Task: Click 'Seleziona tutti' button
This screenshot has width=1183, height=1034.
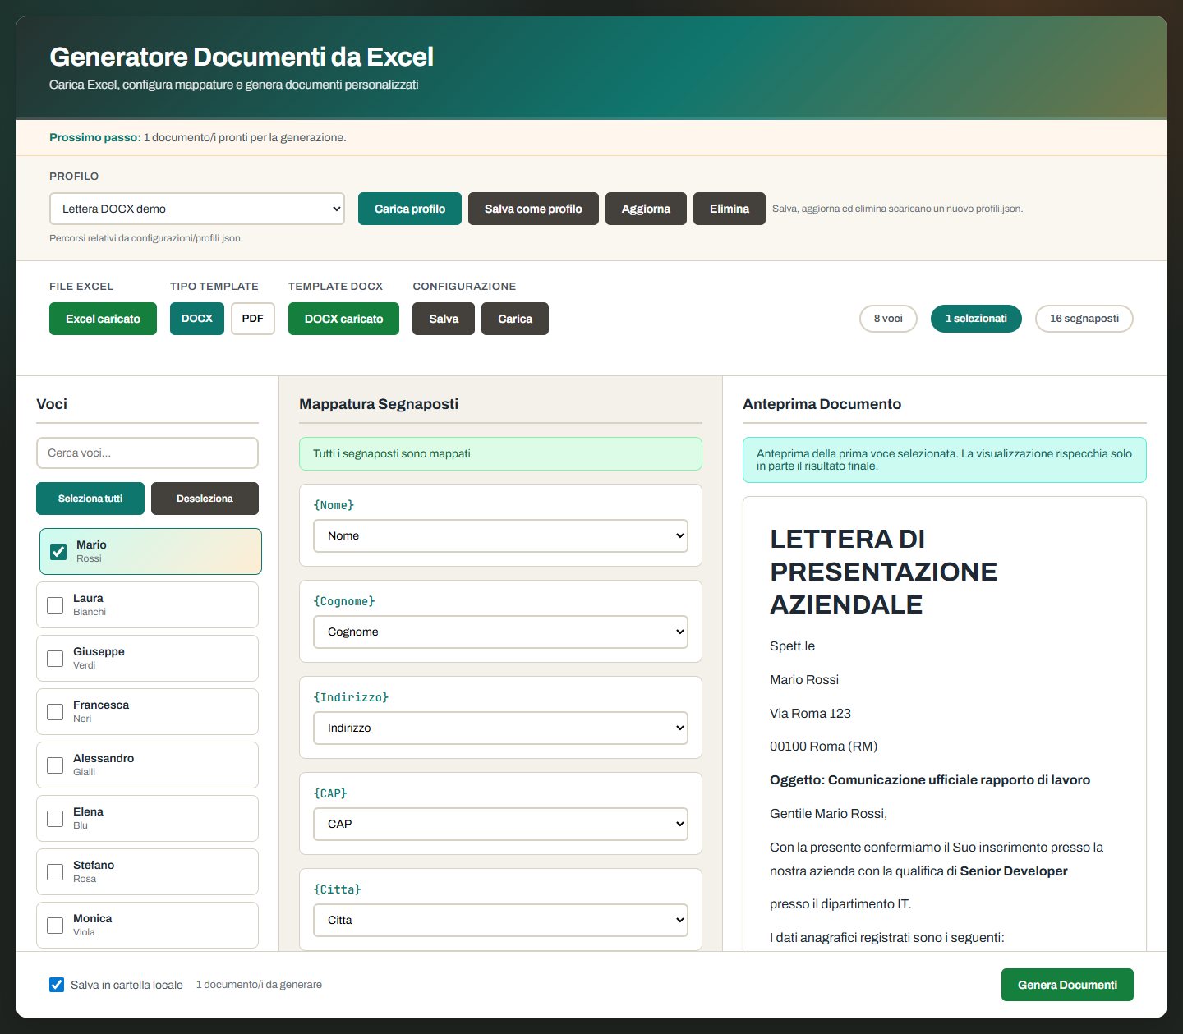Action: 90,499
